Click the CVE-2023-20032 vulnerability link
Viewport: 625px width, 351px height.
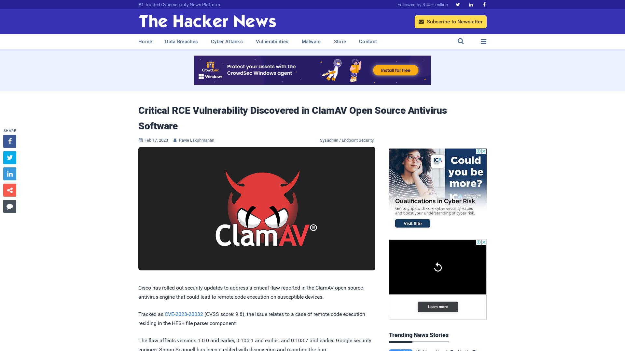click(184, 314)
